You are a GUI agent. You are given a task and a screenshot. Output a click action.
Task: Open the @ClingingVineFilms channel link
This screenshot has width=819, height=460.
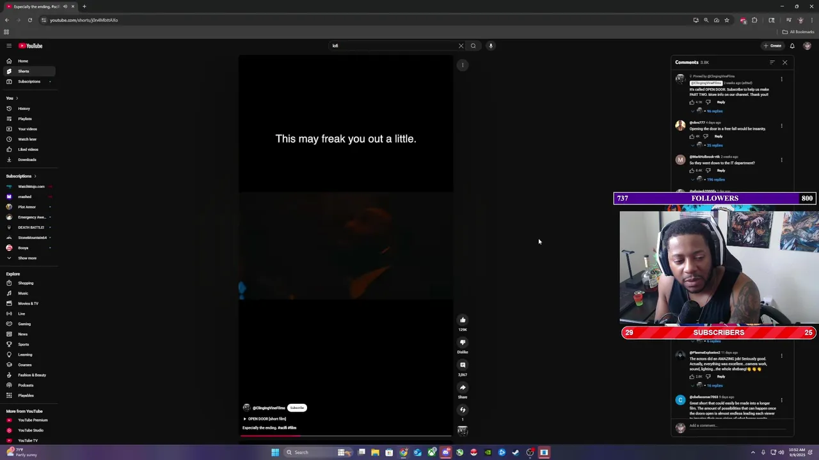coord(269,408)
